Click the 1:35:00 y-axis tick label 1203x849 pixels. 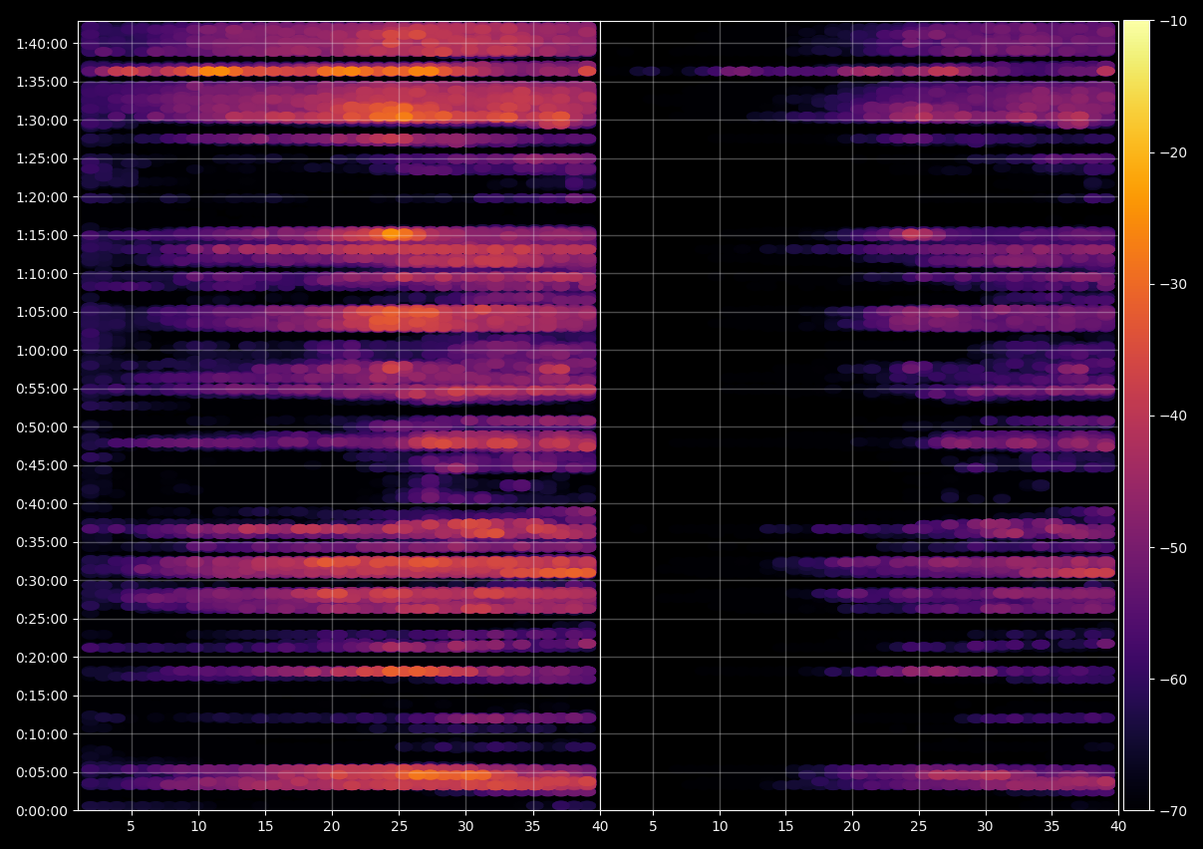tap(41, 82)
